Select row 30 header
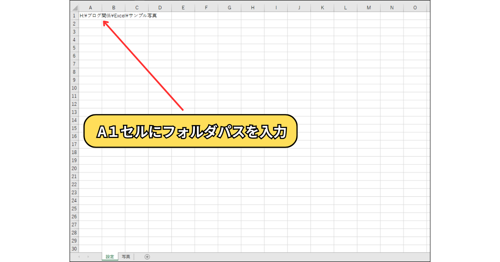This screenshot has width=500, height=262. [74, 249]
